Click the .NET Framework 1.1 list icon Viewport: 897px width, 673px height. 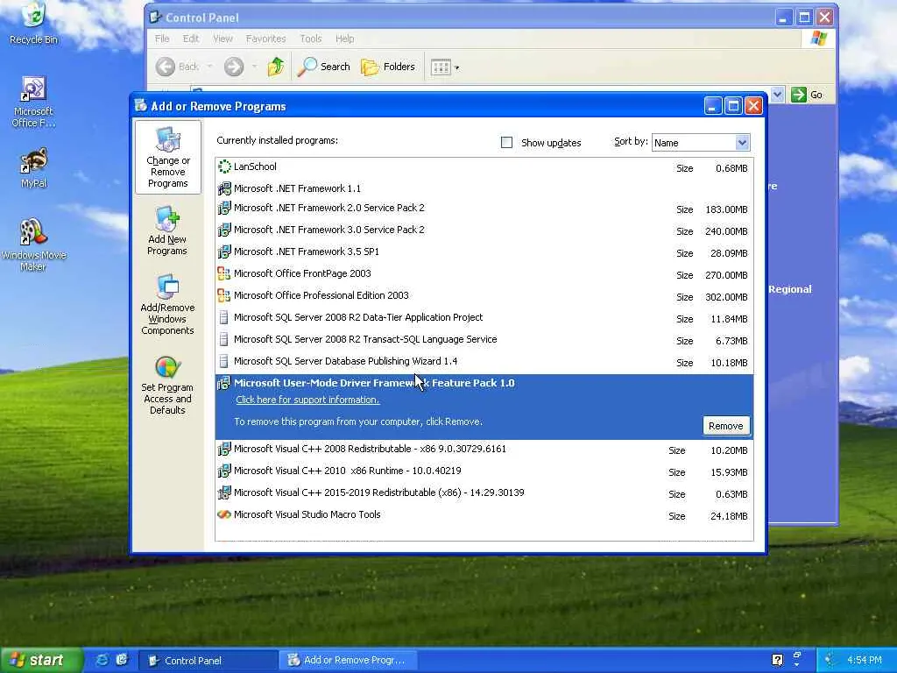coord(224,188)
